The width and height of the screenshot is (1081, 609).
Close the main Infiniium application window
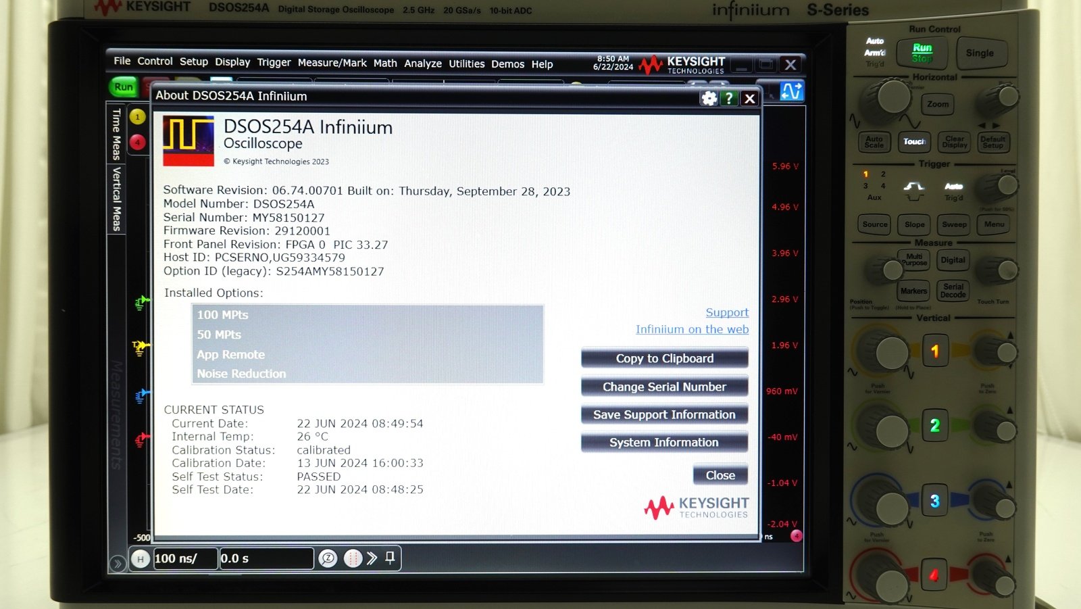click(790, 65)
